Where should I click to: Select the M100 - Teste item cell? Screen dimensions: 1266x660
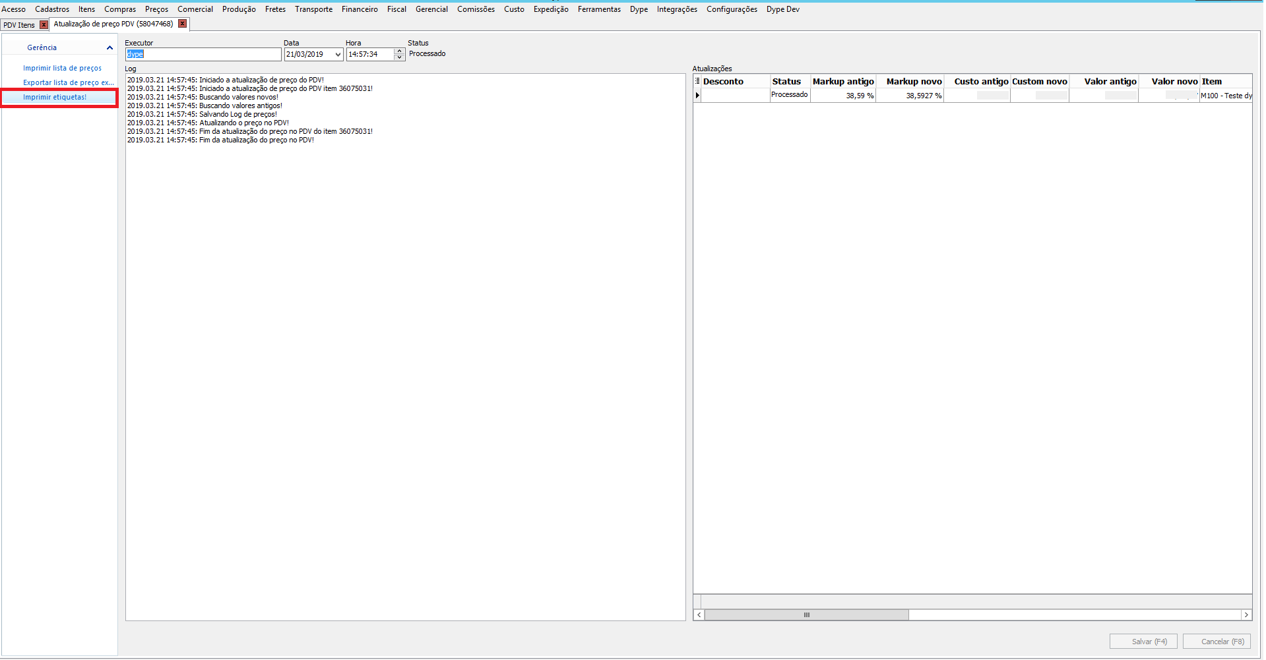[x=1226, y=96]
